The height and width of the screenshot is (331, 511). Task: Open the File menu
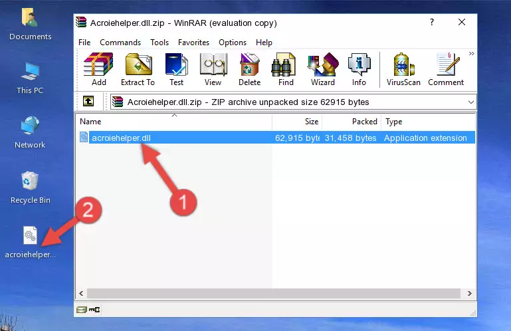pos(84,43)
